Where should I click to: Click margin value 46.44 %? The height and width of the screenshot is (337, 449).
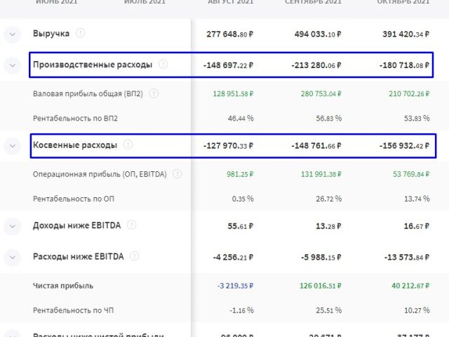pos(241,119)
